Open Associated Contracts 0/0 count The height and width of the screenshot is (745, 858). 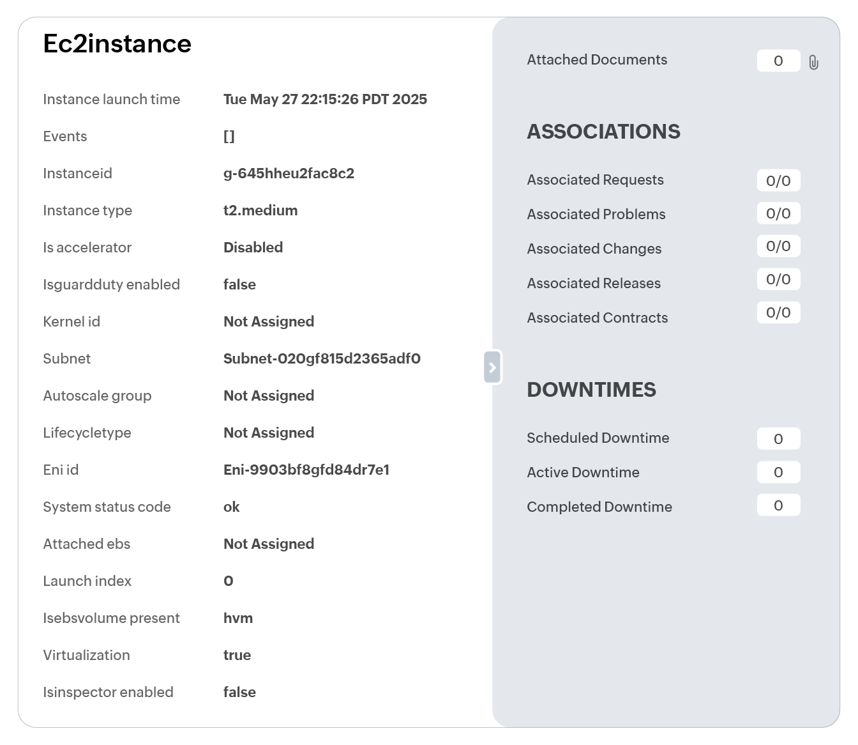click(x=778, y=312)
